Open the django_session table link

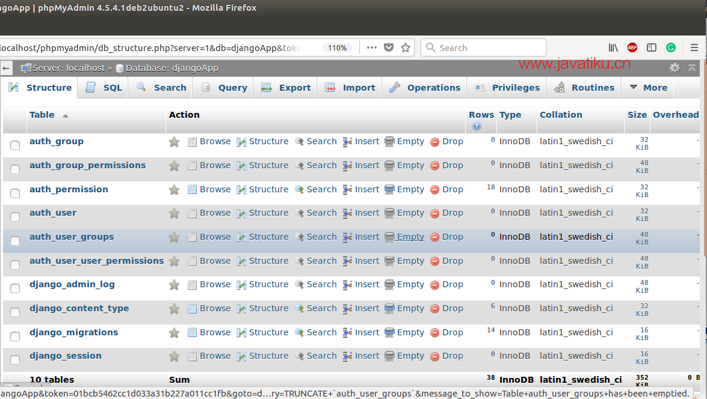click(66, 356)
